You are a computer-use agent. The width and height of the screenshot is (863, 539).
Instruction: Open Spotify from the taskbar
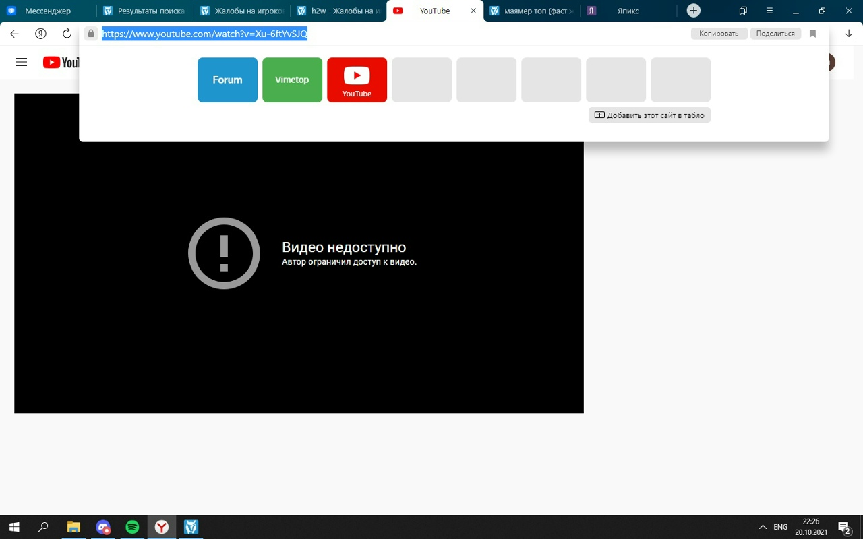(x=132, y=527)
